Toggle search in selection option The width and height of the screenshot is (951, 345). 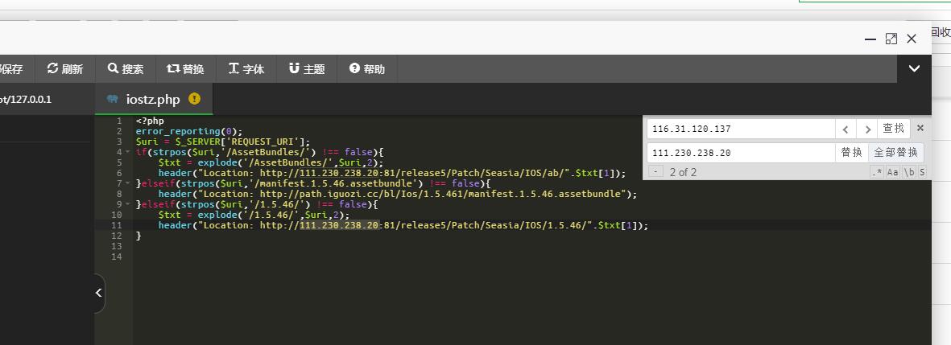[x=922, y=172]
